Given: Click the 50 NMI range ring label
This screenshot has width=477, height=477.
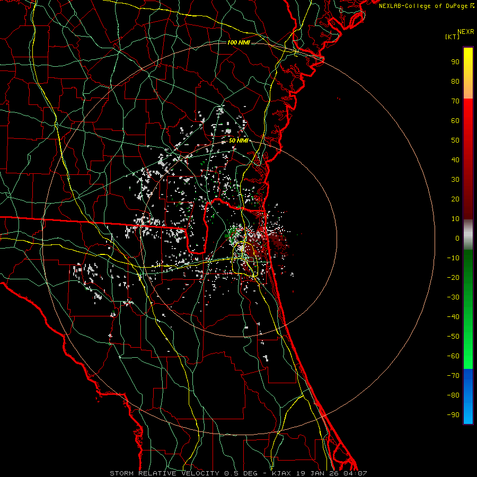Looking at the screenshot, I should (x=239, y=140).
